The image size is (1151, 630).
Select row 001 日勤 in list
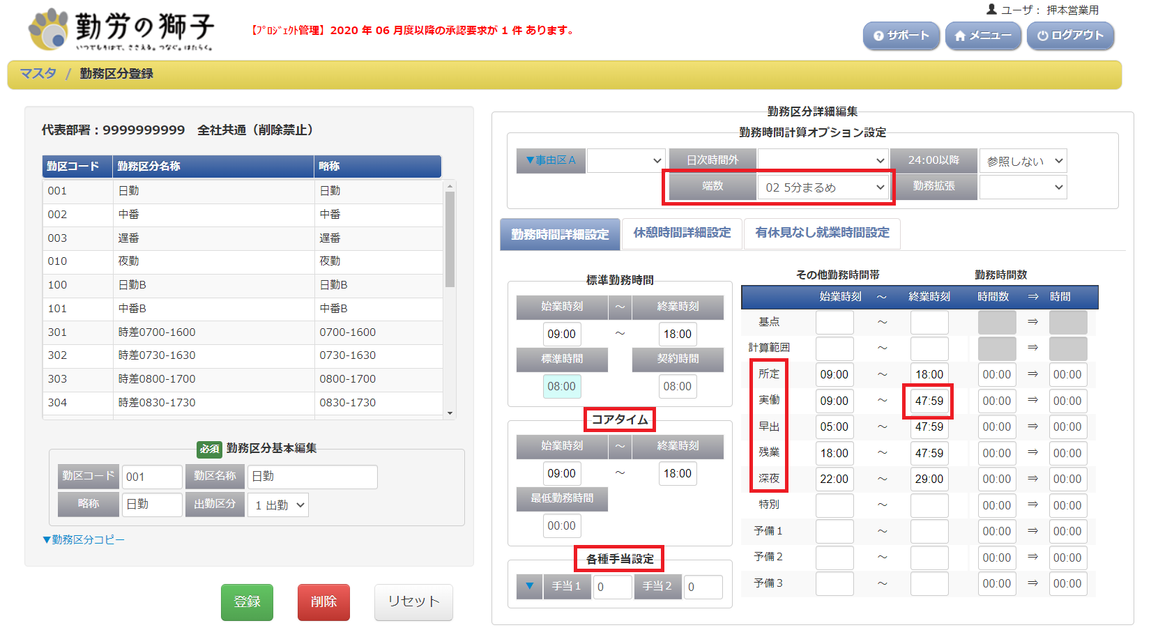(x=243, y=191)
